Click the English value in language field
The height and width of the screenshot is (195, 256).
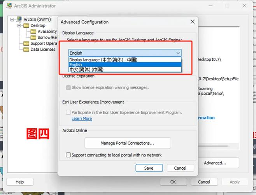[76, 53]
